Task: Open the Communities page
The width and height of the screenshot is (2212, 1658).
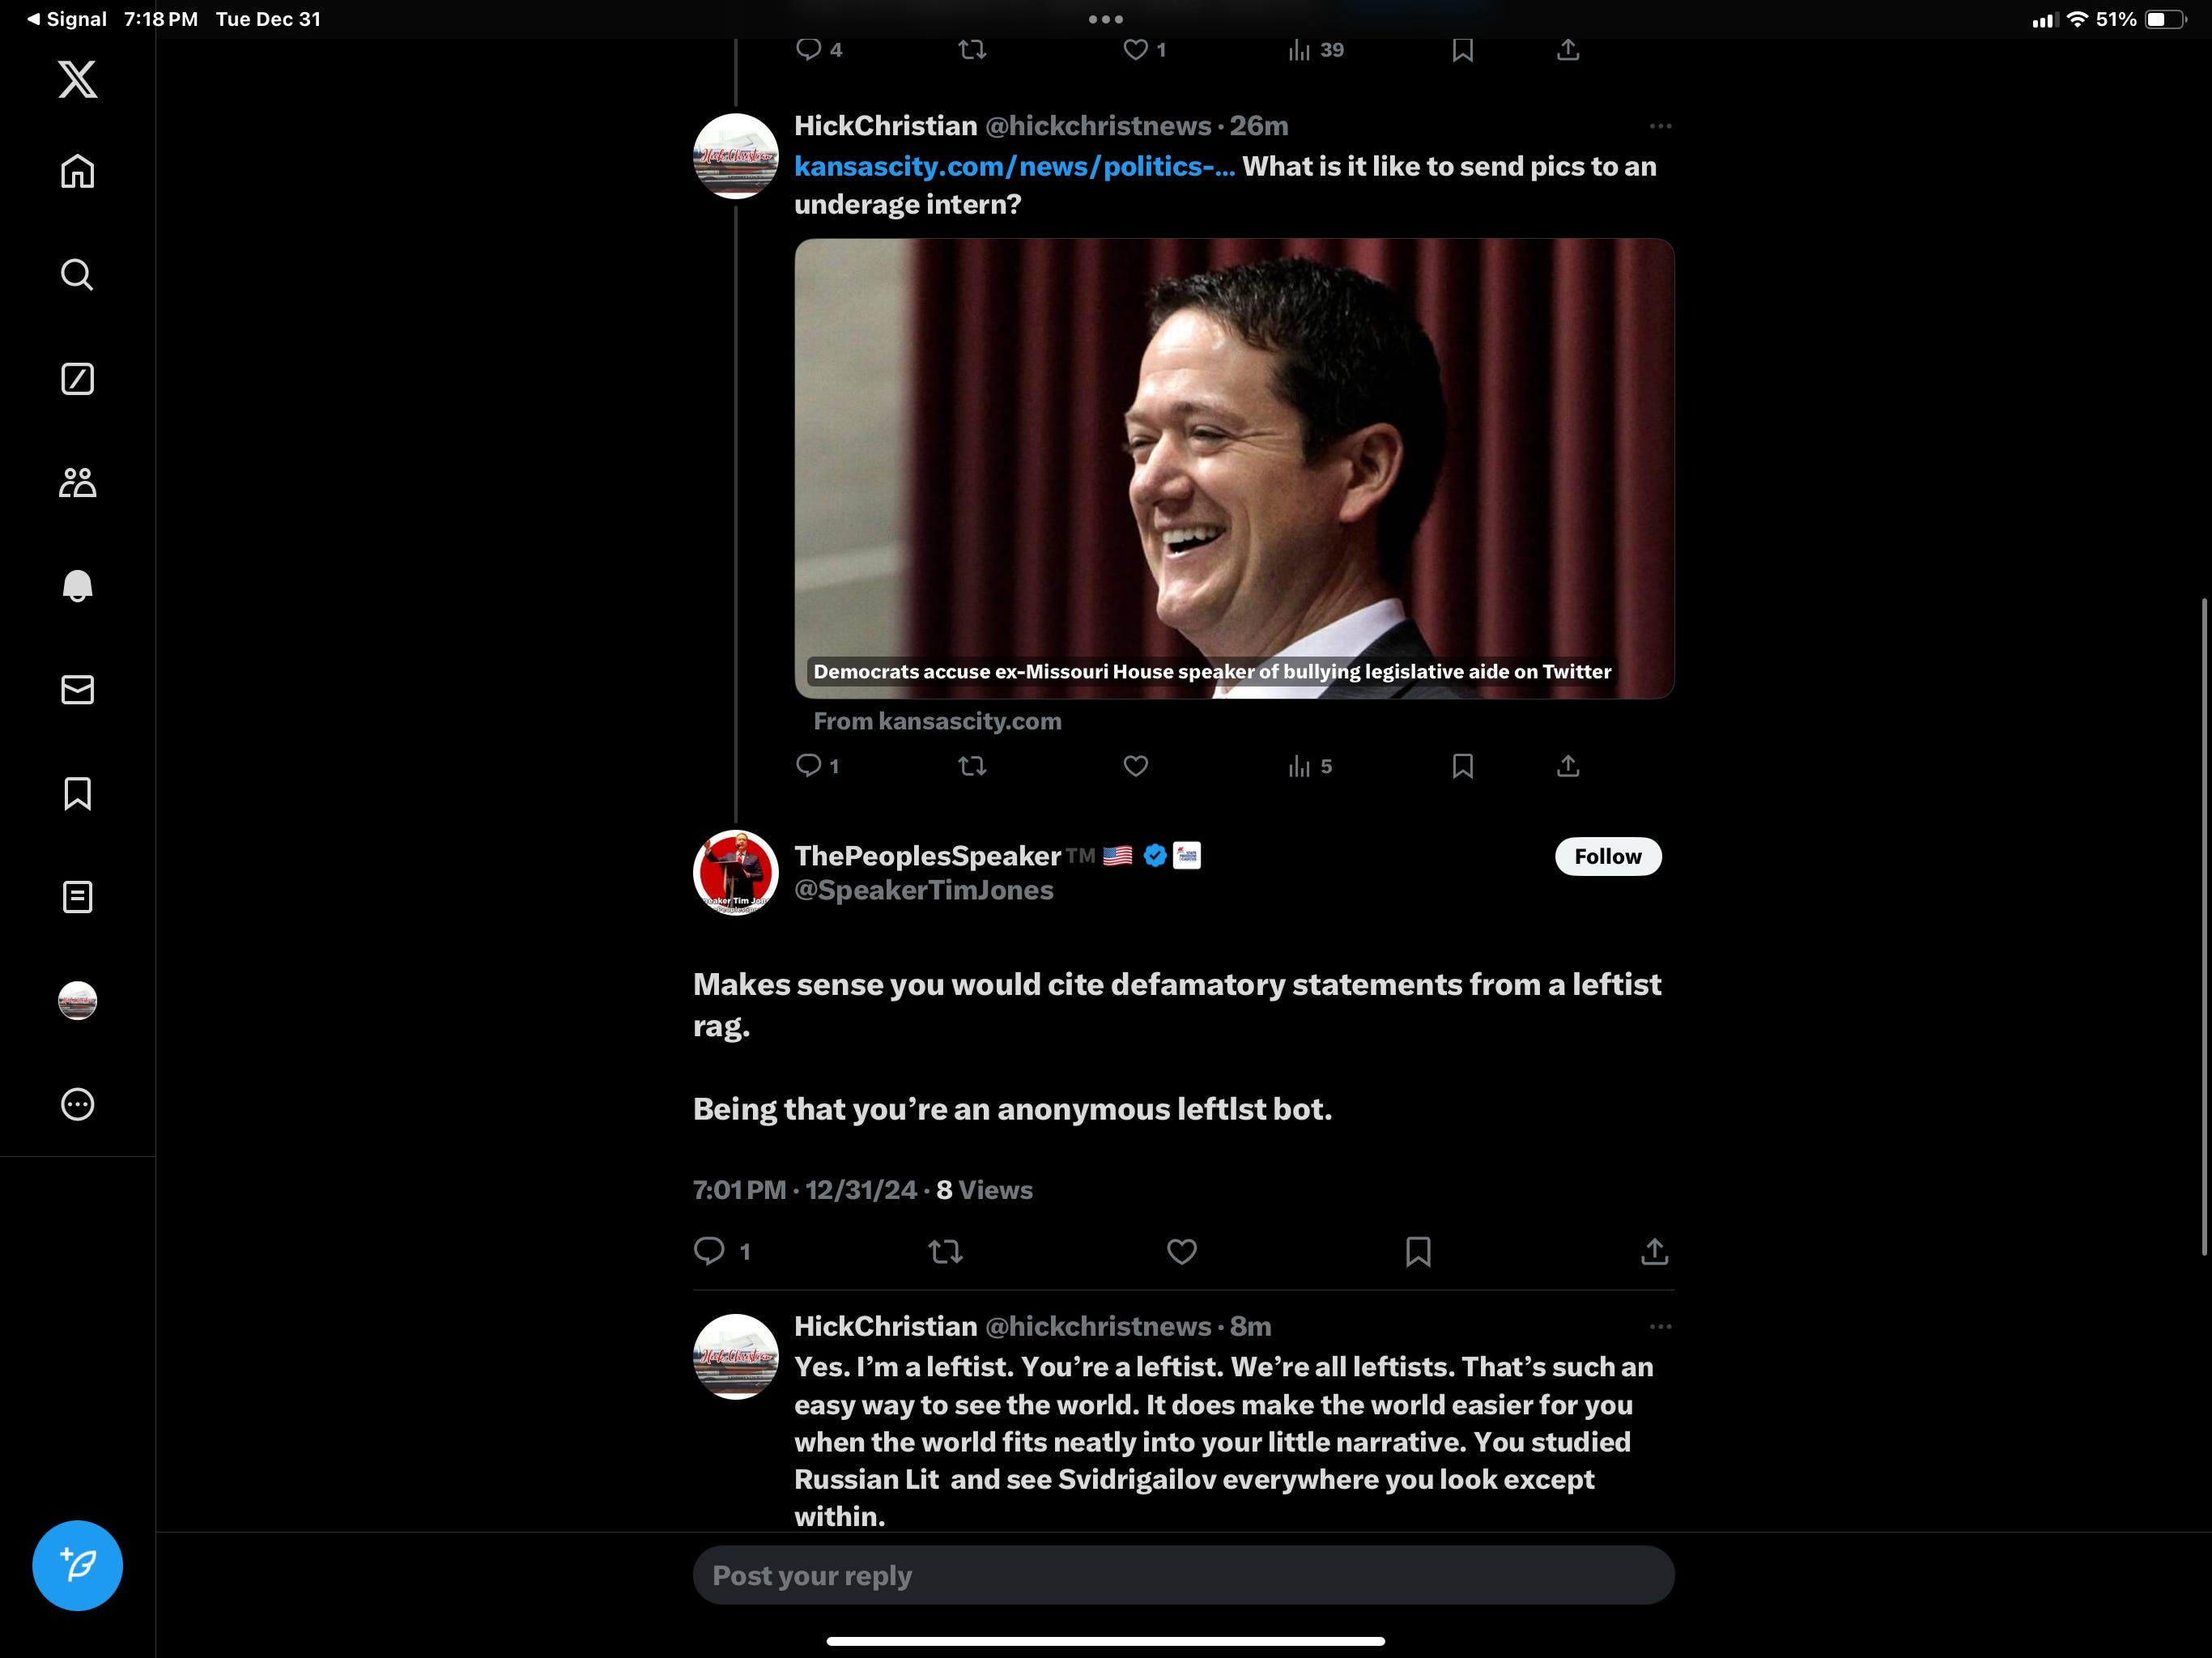Action: click(77, 483)
